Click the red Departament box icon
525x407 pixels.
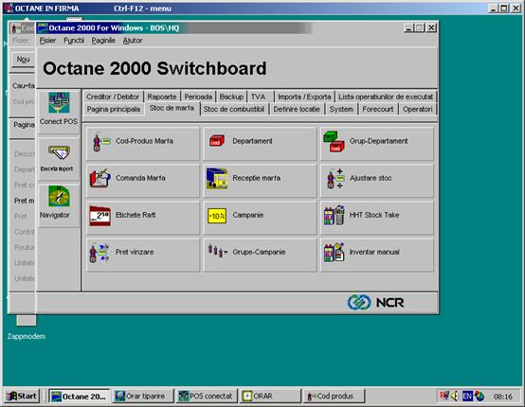click(217, 141)
